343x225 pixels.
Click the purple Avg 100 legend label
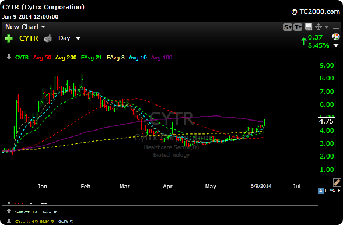(162, 58)
